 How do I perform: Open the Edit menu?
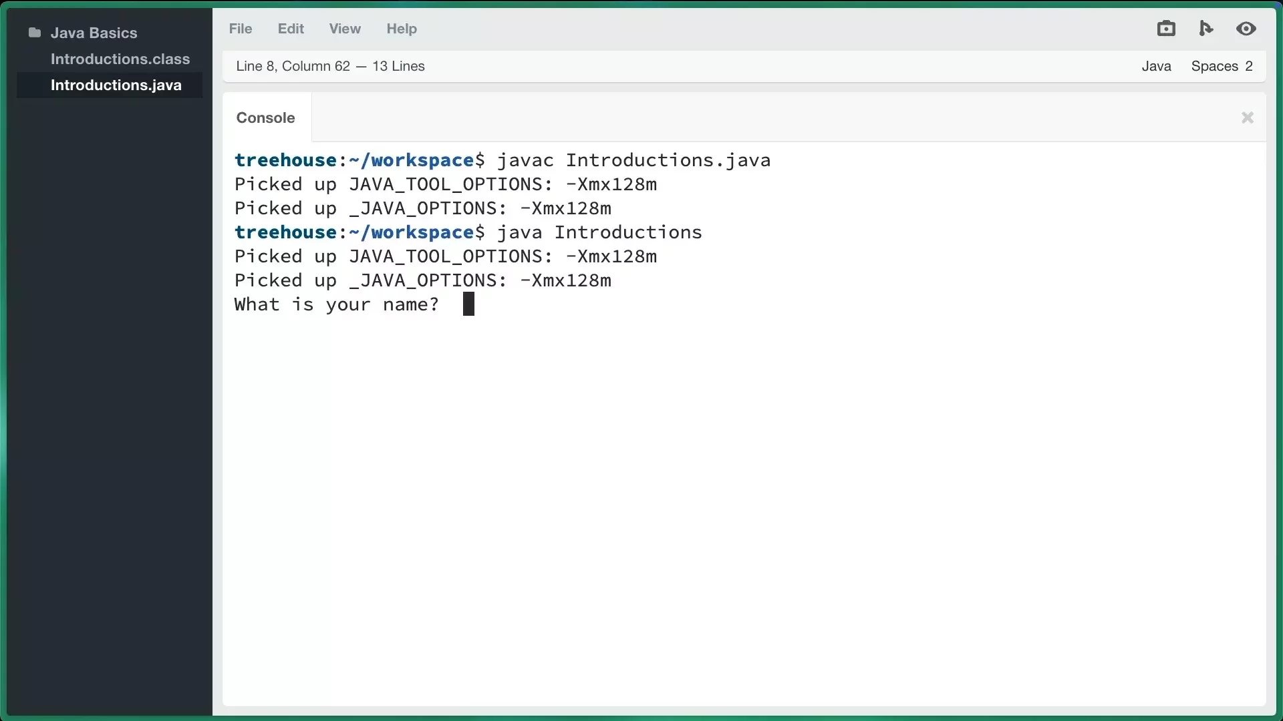[x=290, y=28]
